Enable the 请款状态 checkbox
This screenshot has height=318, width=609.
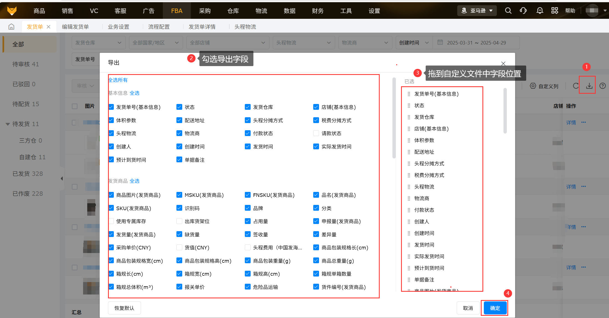[x=316, y=133]
